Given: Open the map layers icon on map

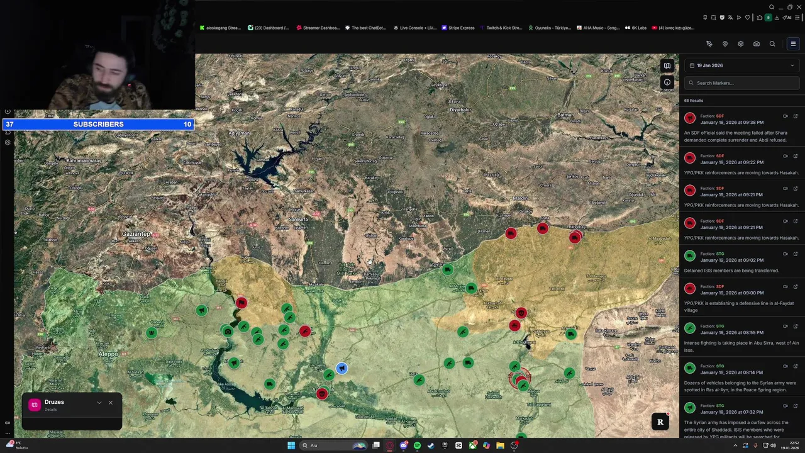Looking at the screenshot, I should (667, 65).
